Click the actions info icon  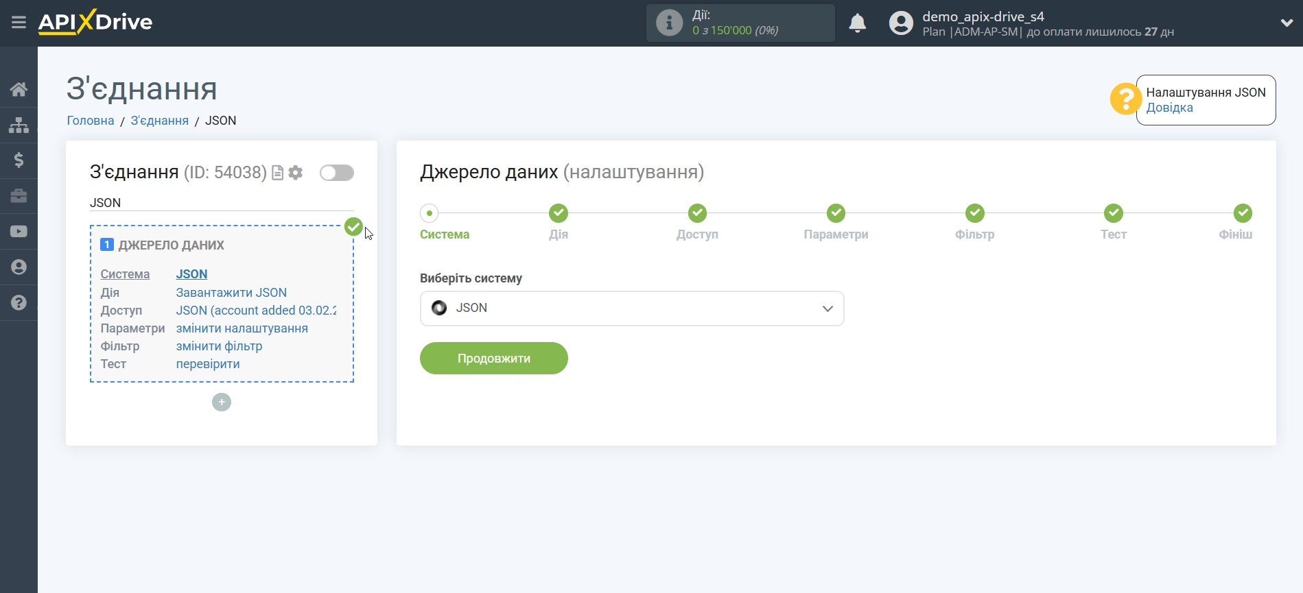tap(669, 23)
